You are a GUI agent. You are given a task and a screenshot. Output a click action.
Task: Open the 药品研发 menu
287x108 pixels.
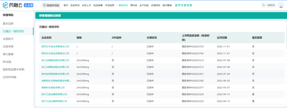[x=75, y=5]
